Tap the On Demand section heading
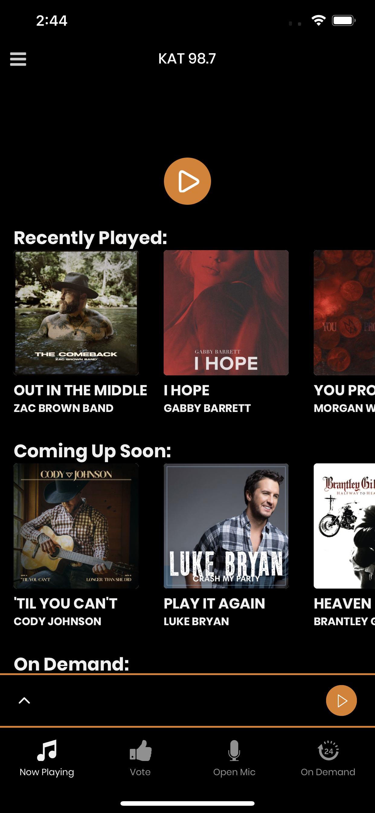This screenshot has width=375, height=813. (x=72, y=664)
